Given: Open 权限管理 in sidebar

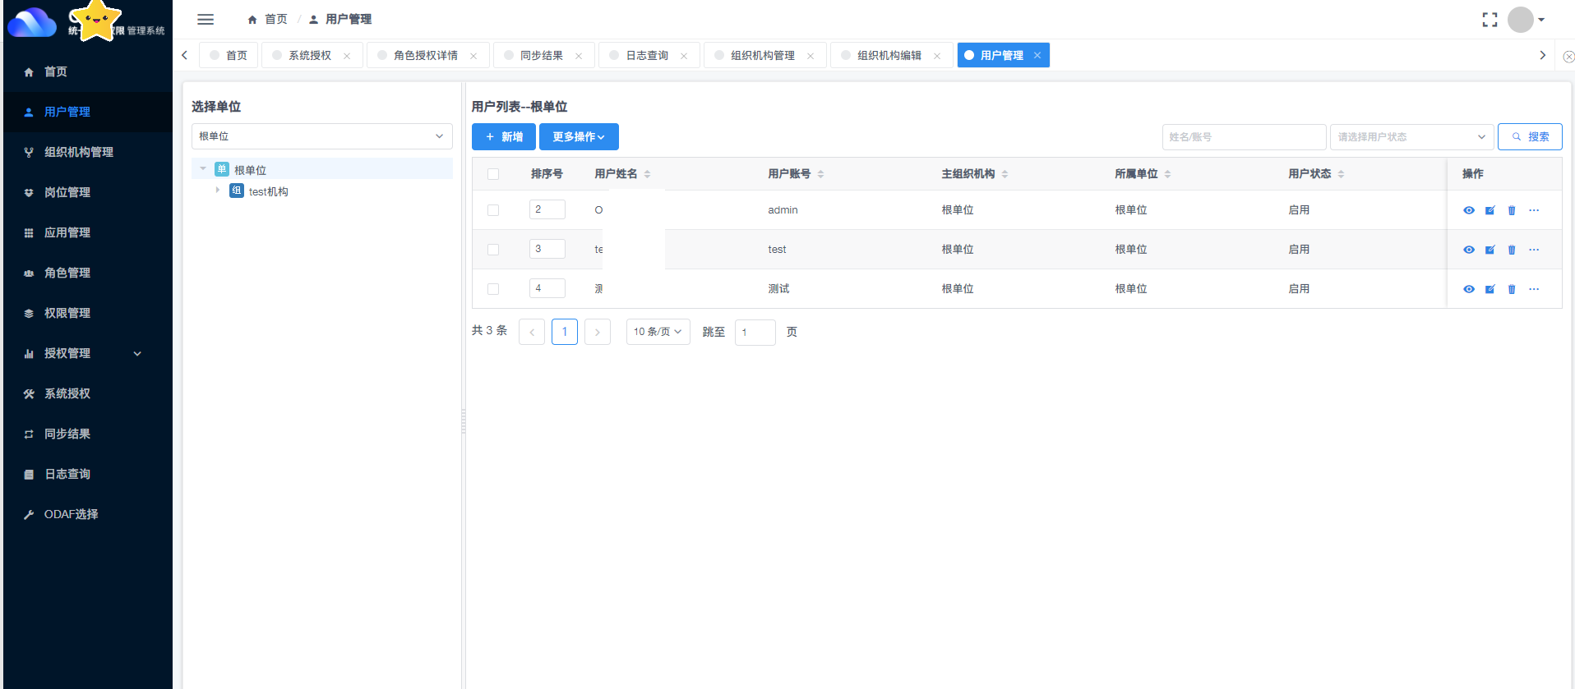Looking at the screenshot, I should (x=87, y=313).
